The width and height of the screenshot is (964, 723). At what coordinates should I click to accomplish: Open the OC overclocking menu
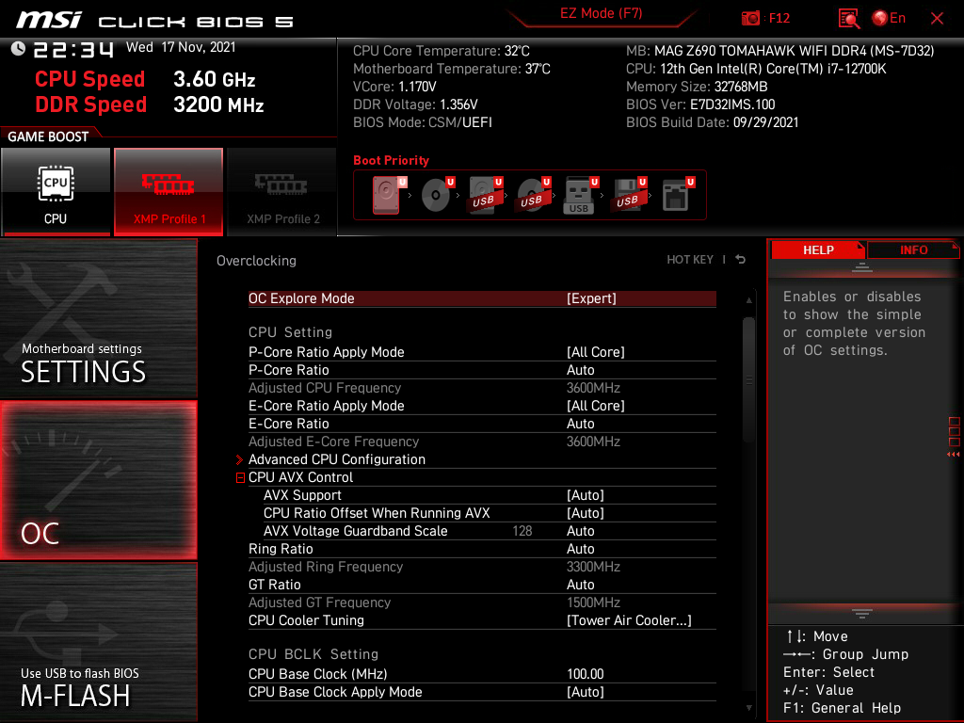point(98,481)
